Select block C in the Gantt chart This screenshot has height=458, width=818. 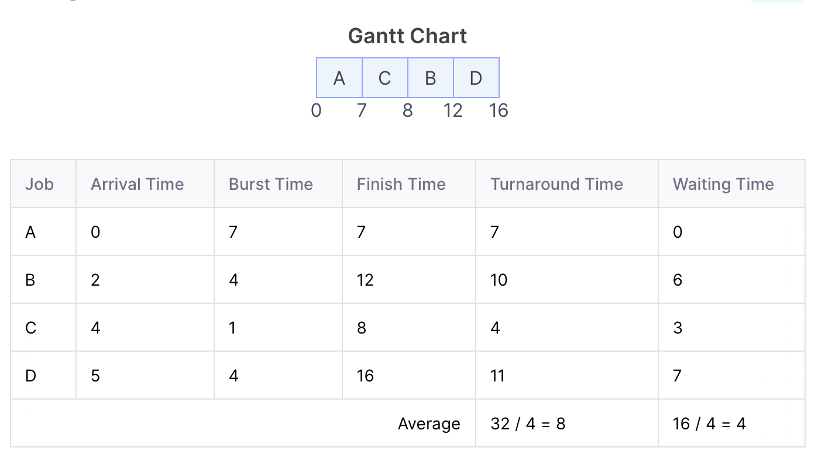385,78
